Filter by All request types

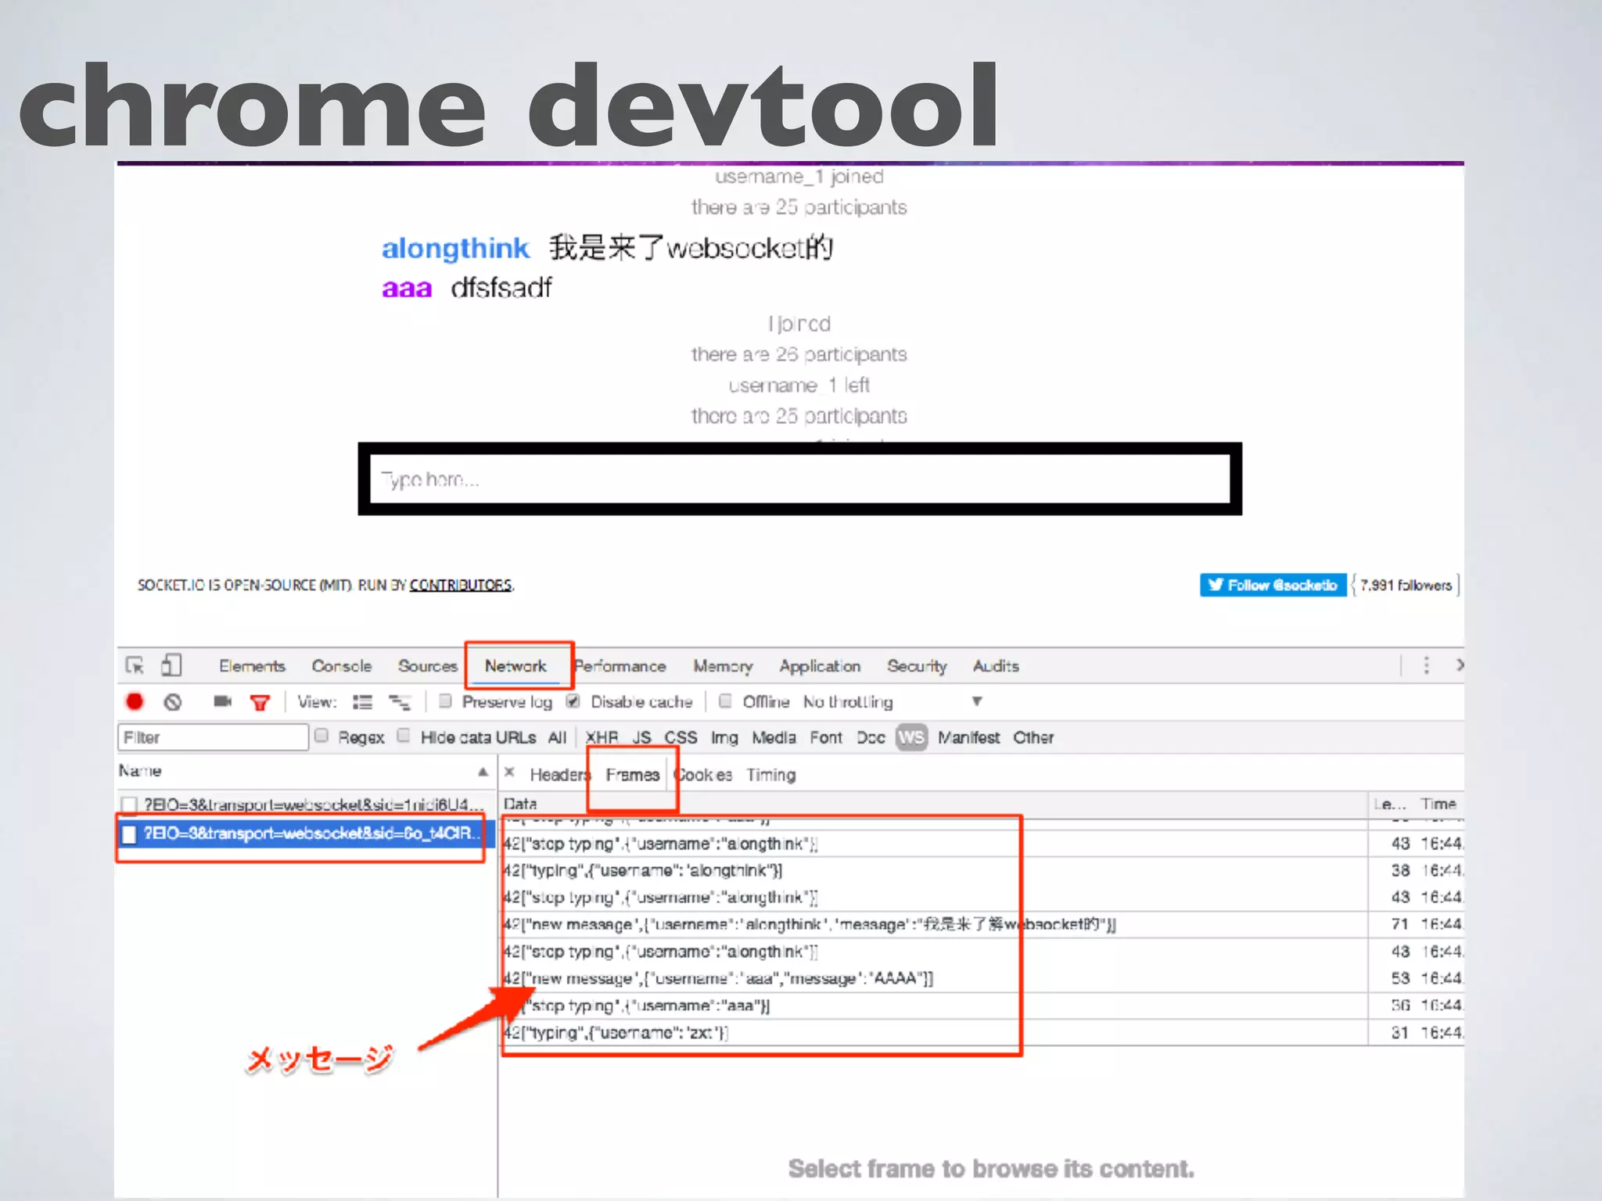557,737
